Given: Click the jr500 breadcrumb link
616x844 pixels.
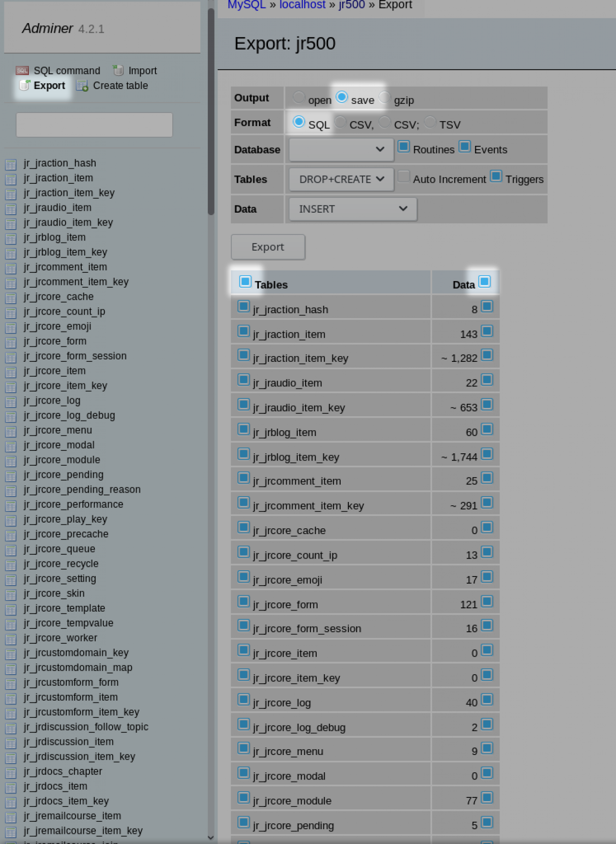Looking at the screenshot, I should [352, 5].
